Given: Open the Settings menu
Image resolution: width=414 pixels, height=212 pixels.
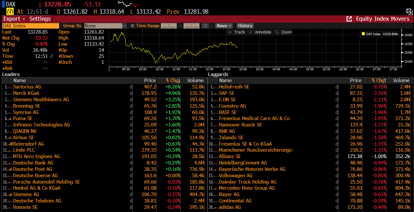Looking at the screenshot, I should coord(40,19).
